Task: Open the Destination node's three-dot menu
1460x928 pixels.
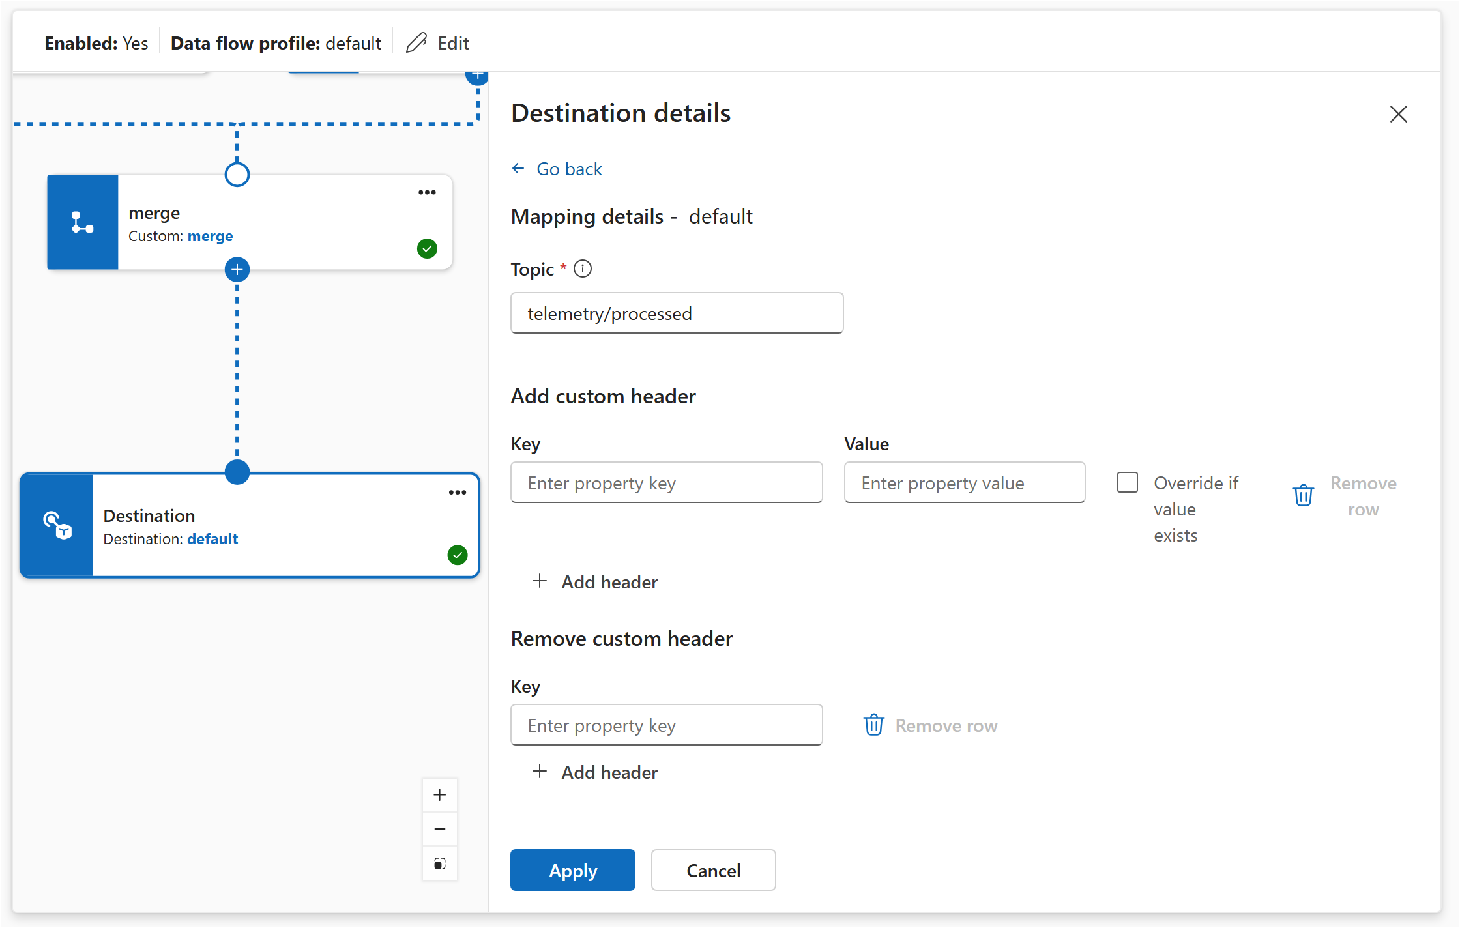Action: tap(458, 492)
